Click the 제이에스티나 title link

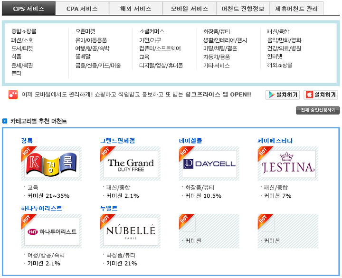tap(275, 141)
